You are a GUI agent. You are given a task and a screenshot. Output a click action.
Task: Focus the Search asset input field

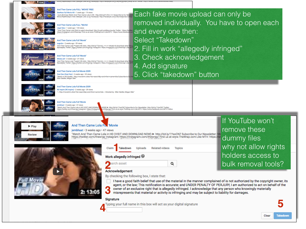(x=137, y=164)
